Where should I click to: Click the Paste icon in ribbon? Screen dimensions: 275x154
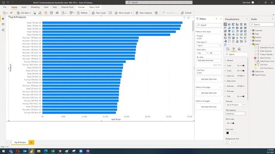[x=4, y=13]
